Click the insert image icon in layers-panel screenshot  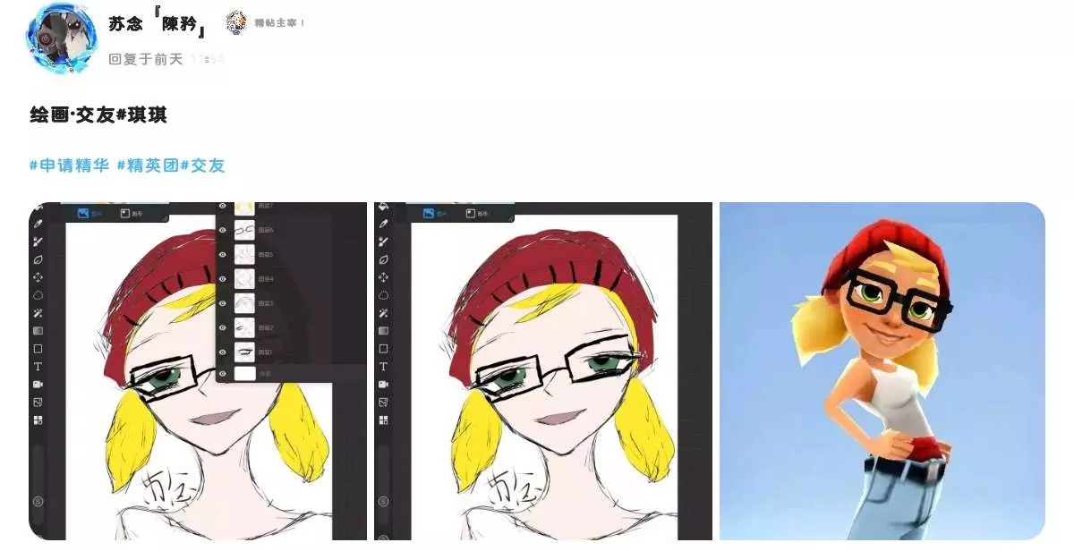pos(38,403)
